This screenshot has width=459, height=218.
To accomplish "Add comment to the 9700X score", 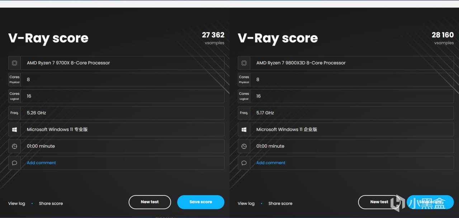I will [41, 163].
